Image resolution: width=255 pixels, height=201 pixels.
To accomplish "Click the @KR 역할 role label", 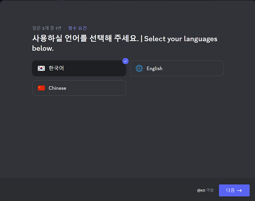I will [x=205, y=190].
